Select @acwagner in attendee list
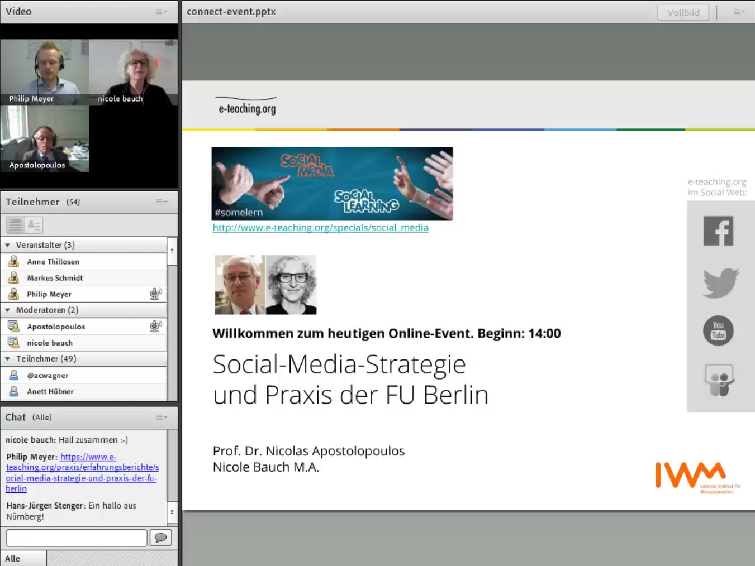Viewport: 755px width, 566px height. 84,375
